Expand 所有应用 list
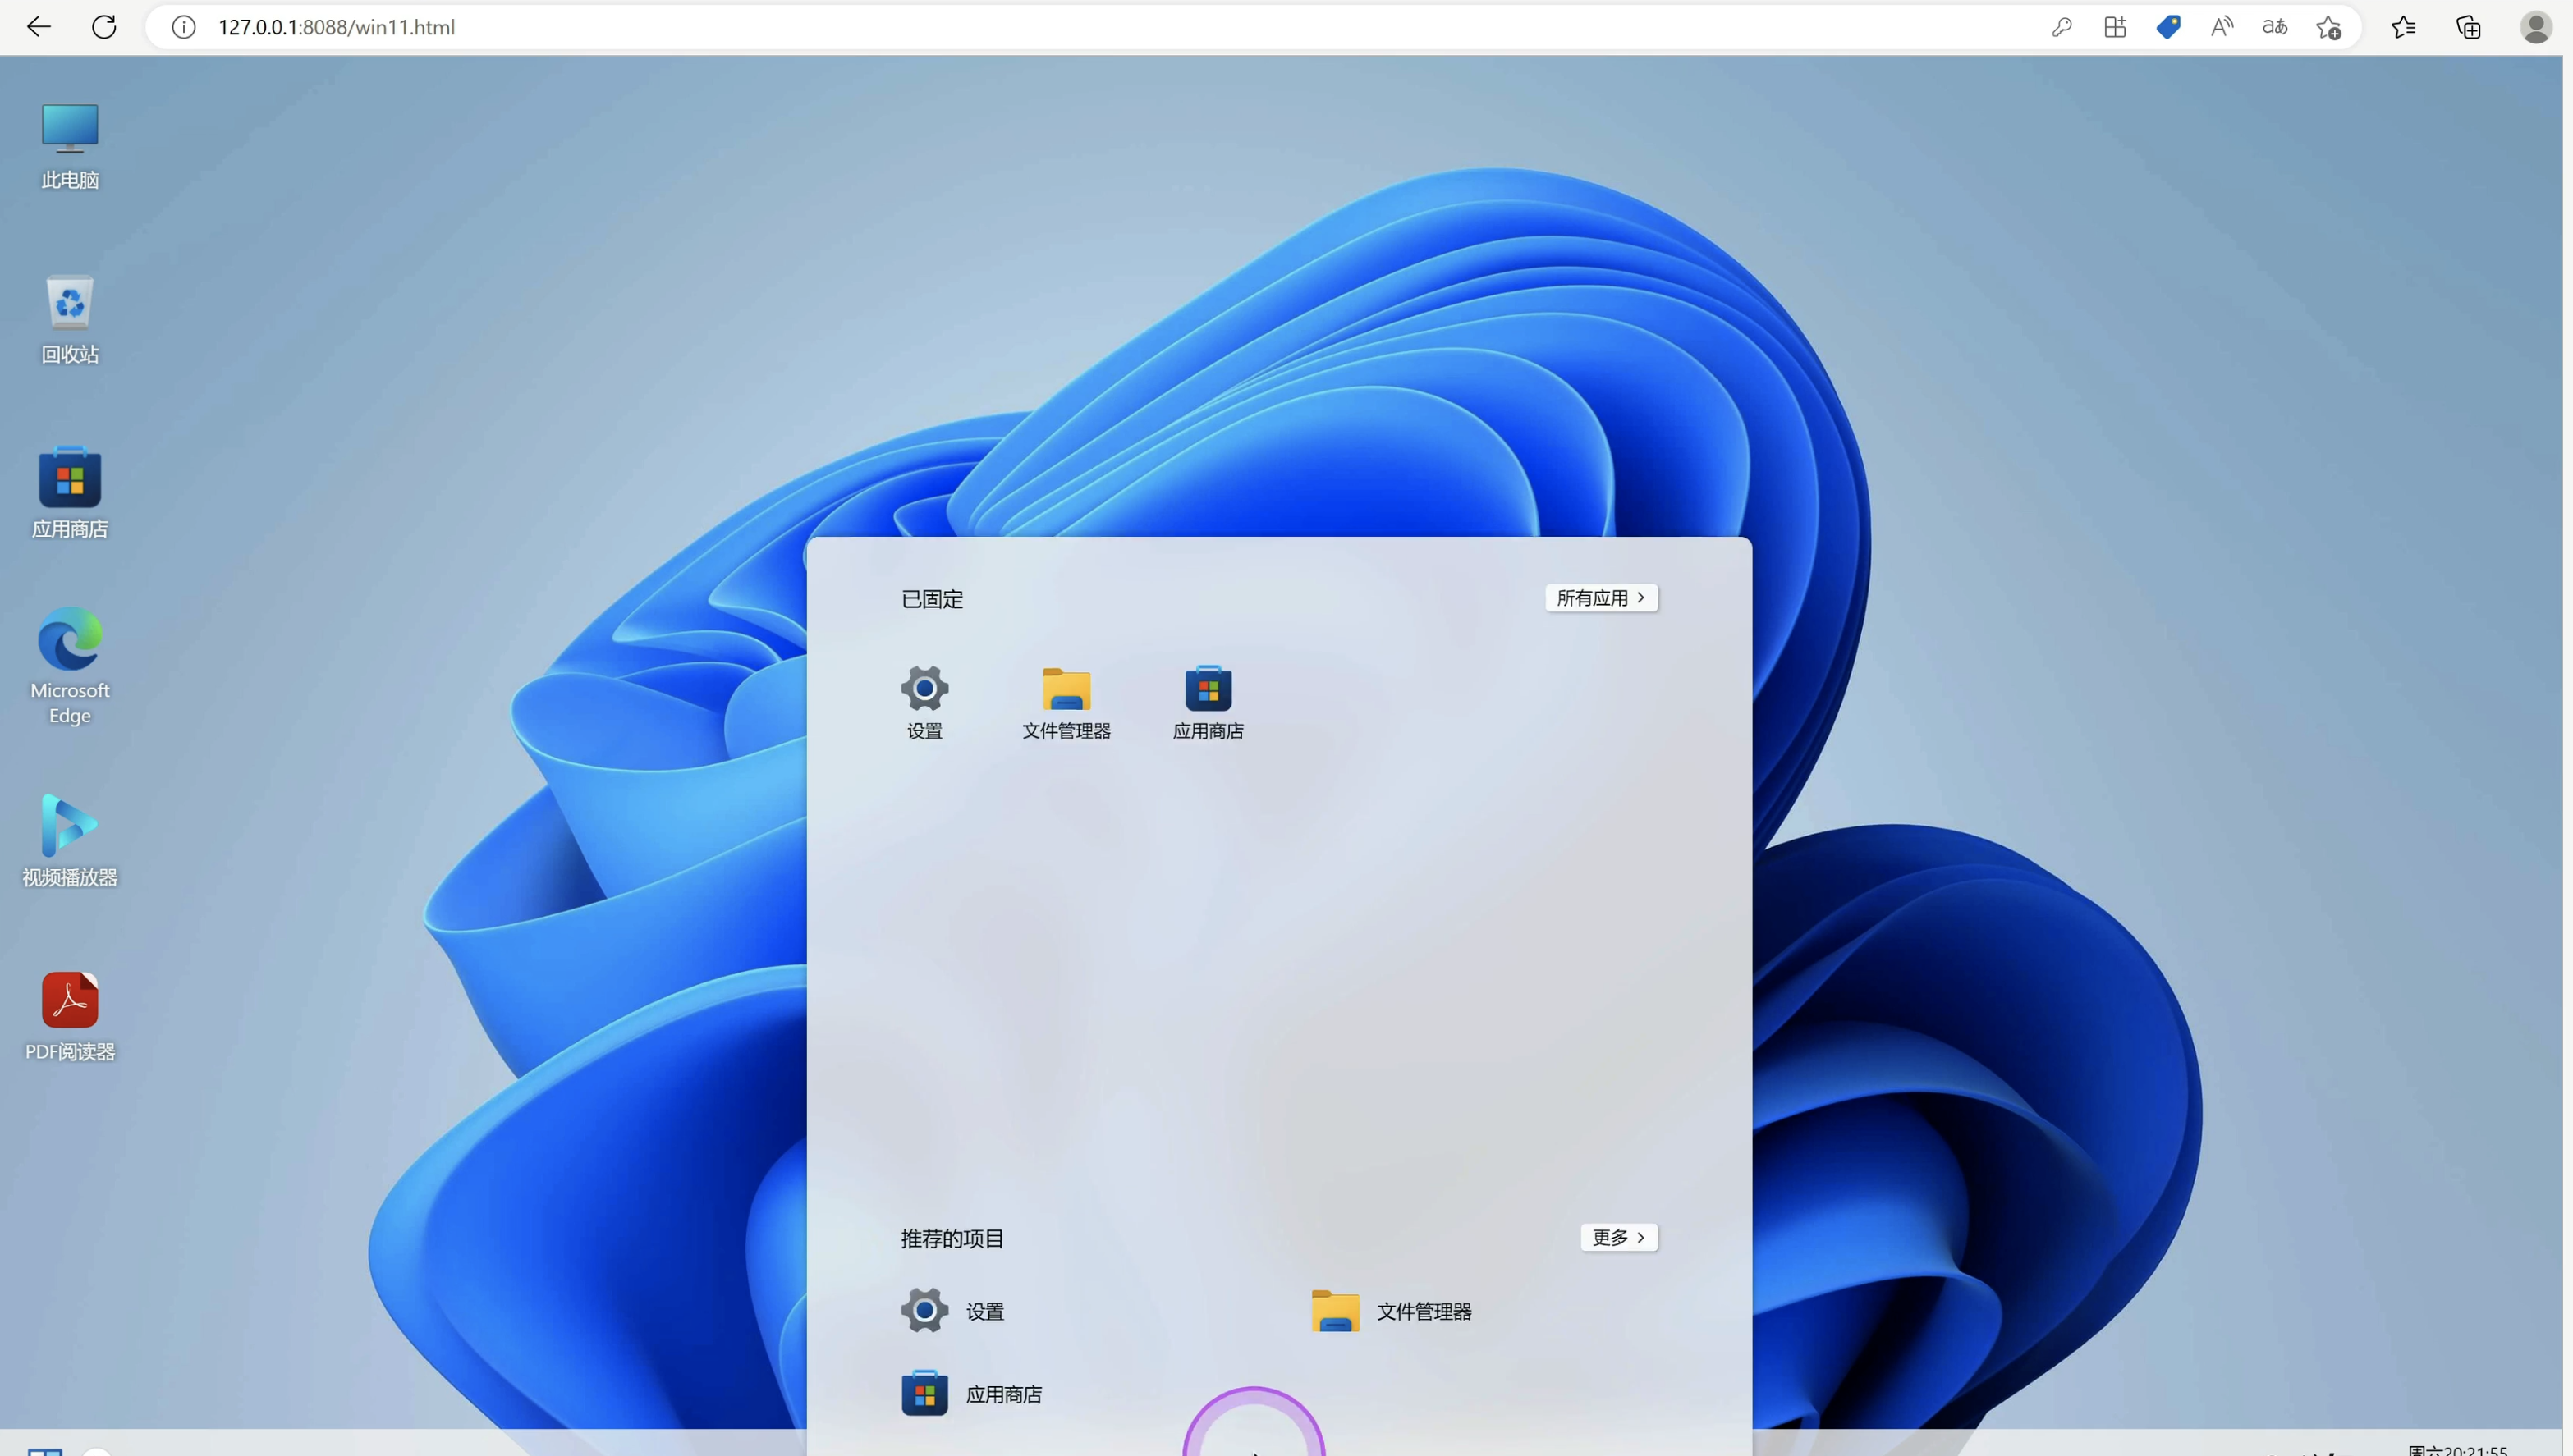 pyautogui.click(x=1600, y=598)
